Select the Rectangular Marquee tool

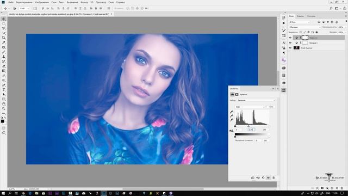point(4,24)
